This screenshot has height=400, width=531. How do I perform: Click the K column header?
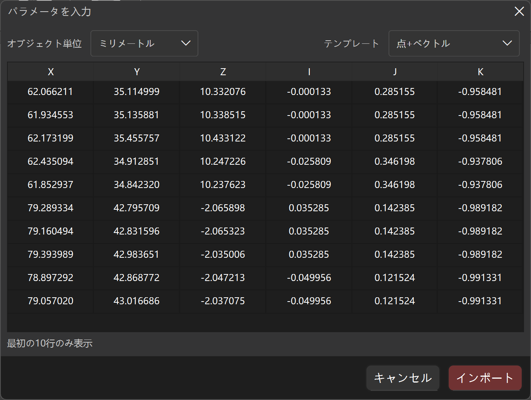[x=481, y=72]
